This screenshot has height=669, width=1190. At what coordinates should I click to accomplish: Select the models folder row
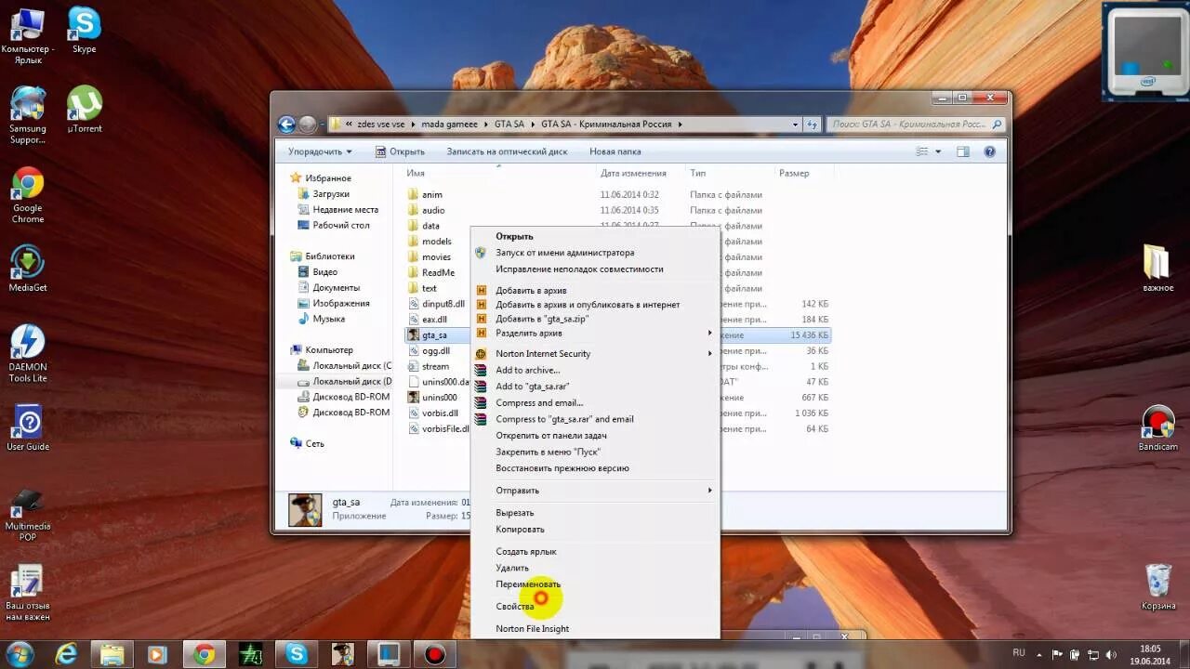437,242
